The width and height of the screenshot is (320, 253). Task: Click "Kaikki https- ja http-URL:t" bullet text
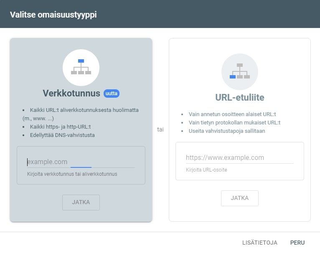(x=60, y=126)
